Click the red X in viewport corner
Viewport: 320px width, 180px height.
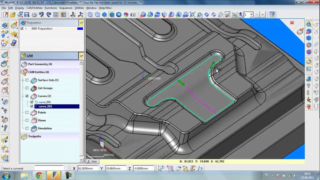(x=292, y=23)
